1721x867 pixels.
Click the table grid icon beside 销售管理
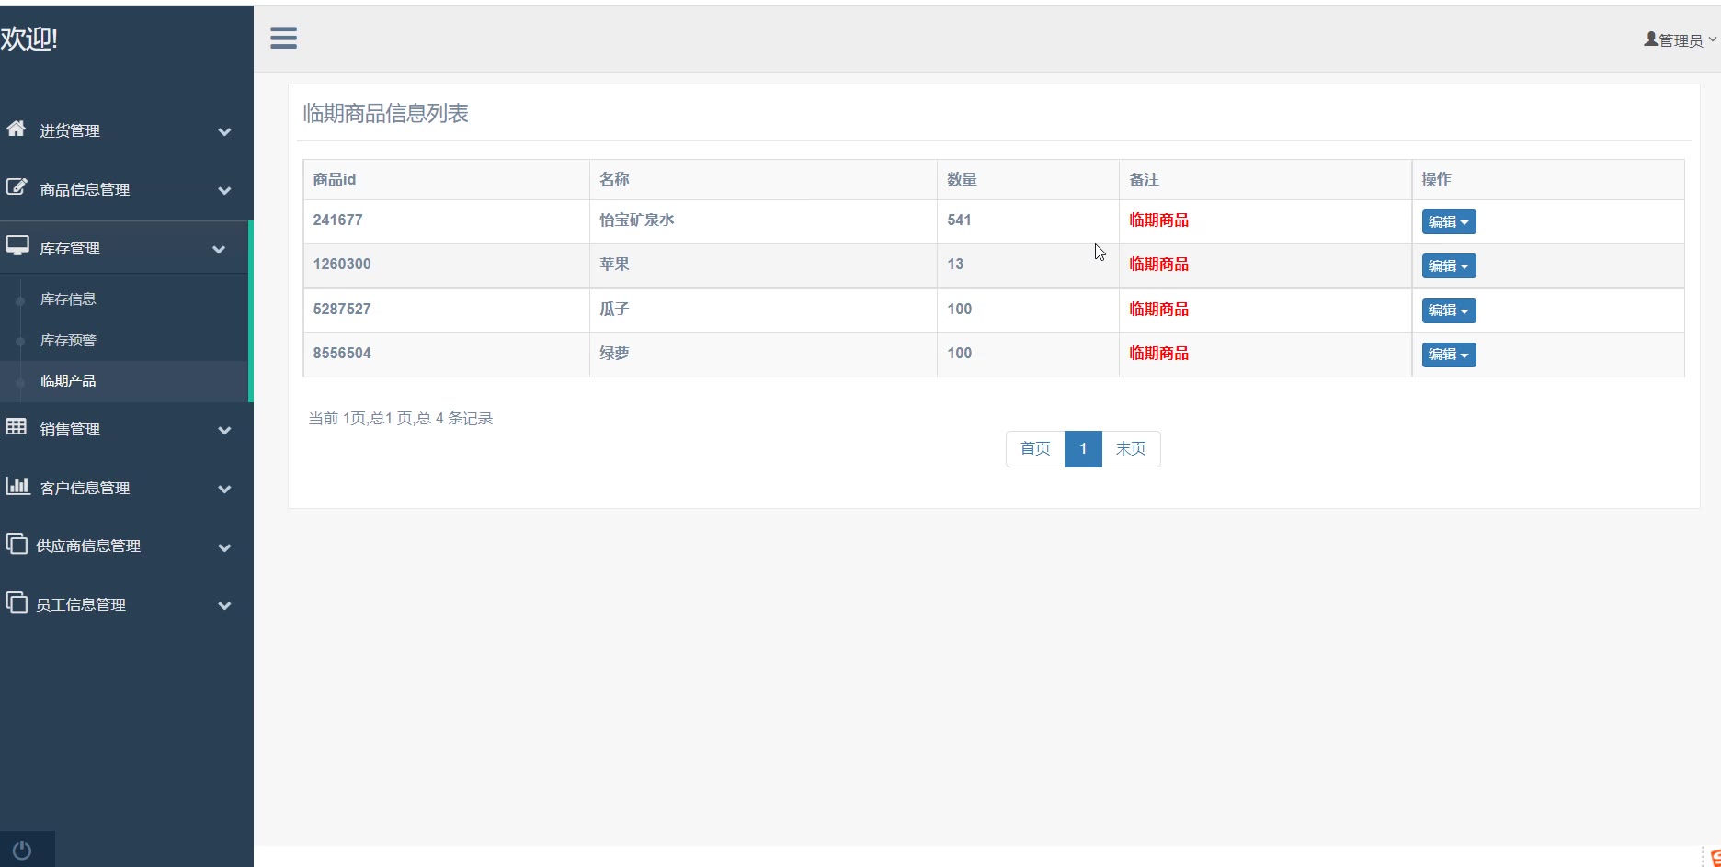click(x=16, y=427)
